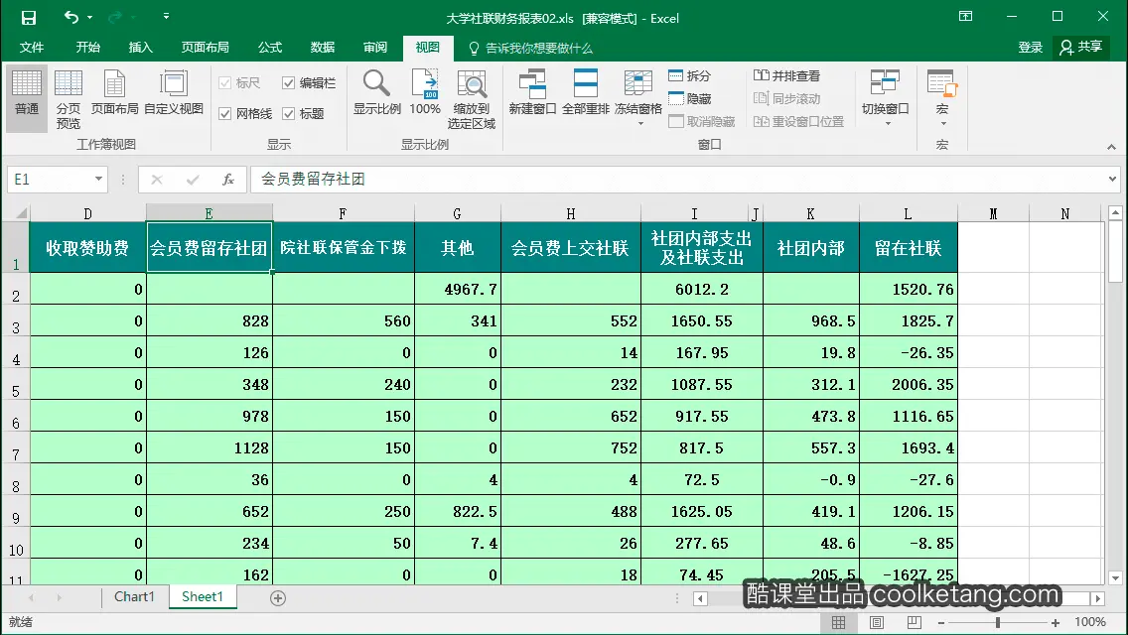Toggle the 标尺 ruler checkbox
The image size is (1128, 635).
(224, 82)
